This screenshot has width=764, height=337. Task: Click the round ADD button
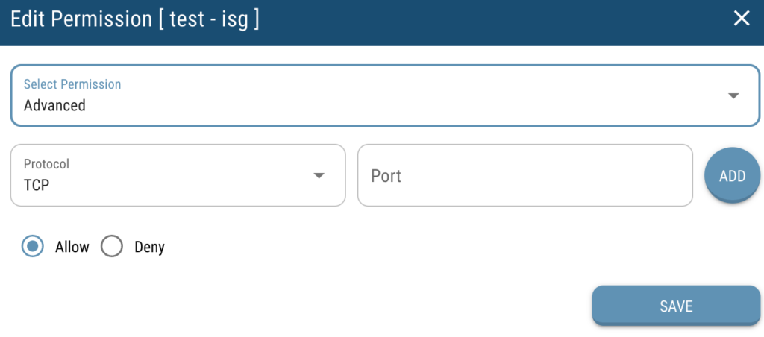pos(733,176)
